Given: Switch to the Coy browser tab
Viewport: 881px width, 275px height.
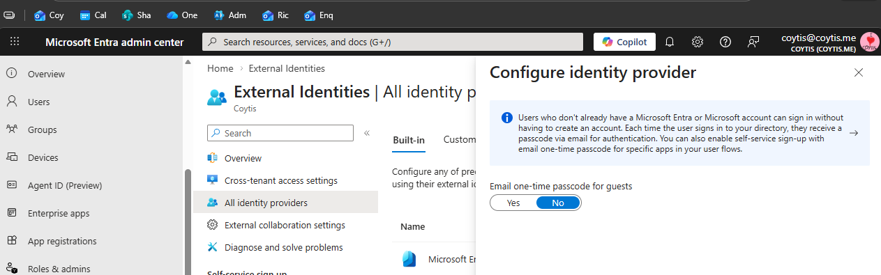Looking at the screenshot, I should click(49, 15).
